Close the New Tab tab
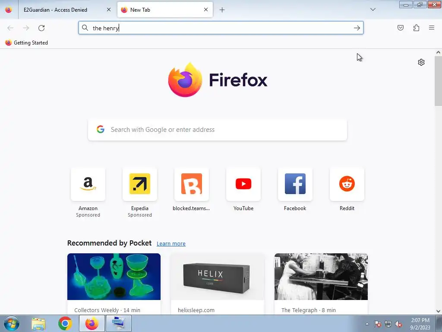 click(206, 10)
